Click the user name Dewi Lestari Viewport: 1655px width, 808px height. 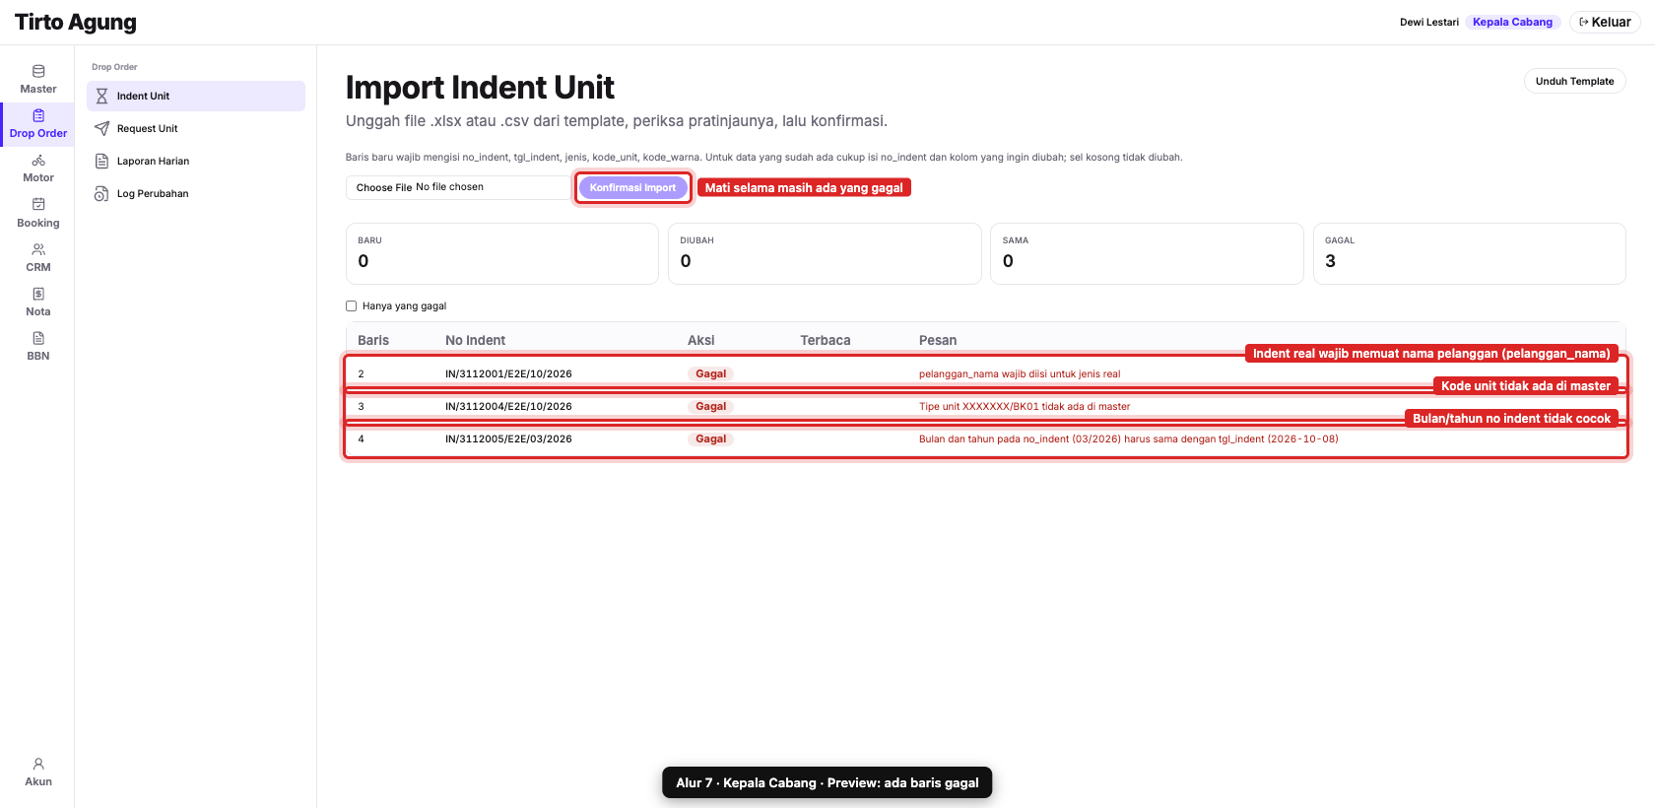click(x=1428, y=22)
